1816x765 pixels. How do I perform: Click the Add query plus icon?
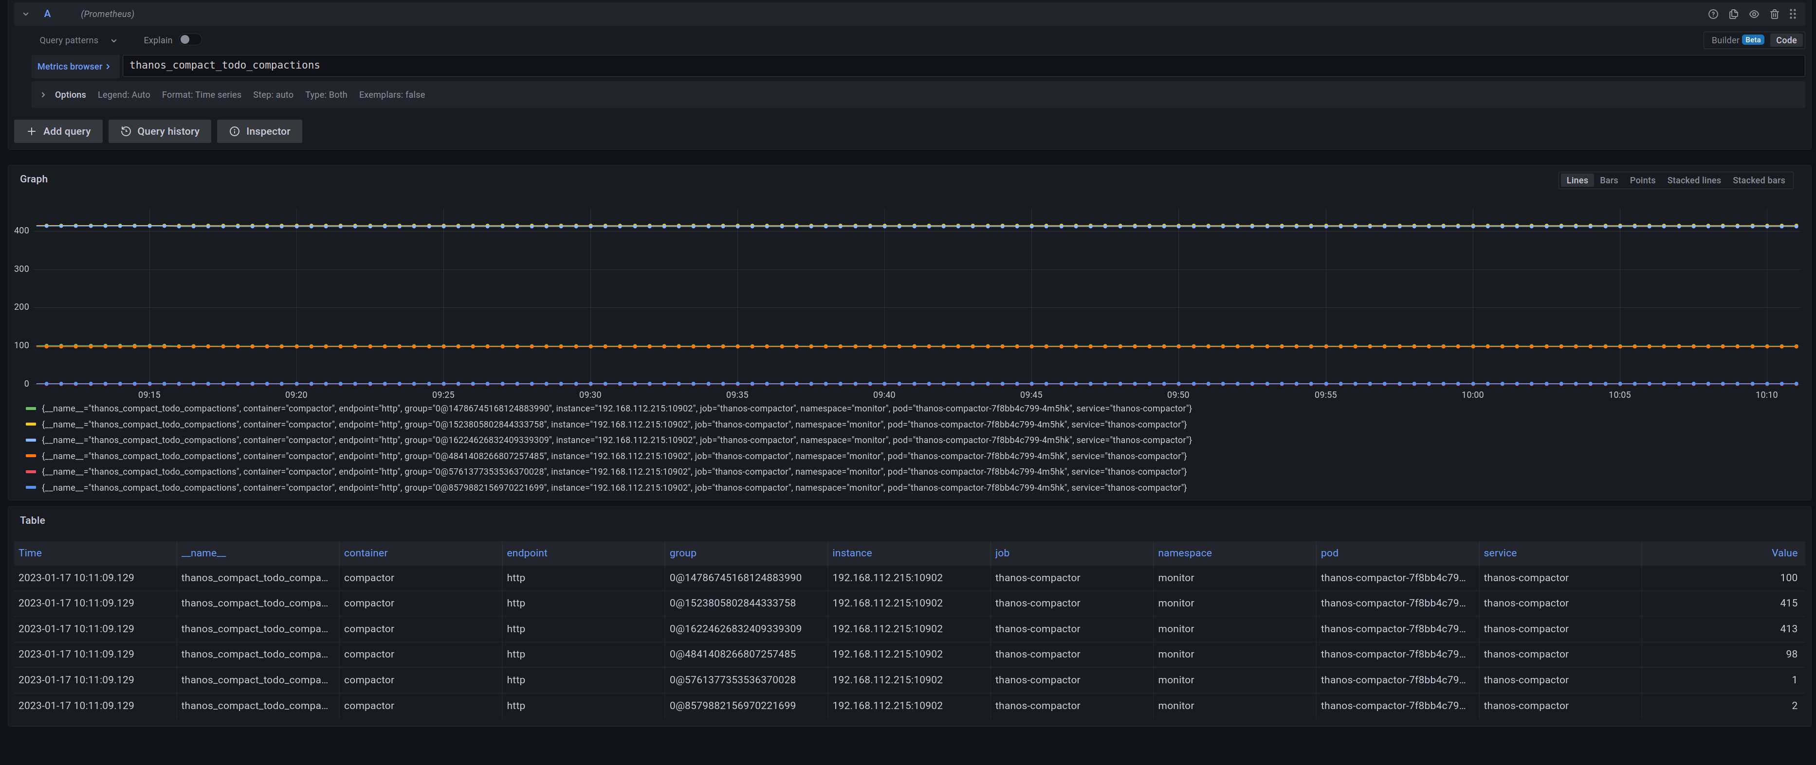[32, 131]
